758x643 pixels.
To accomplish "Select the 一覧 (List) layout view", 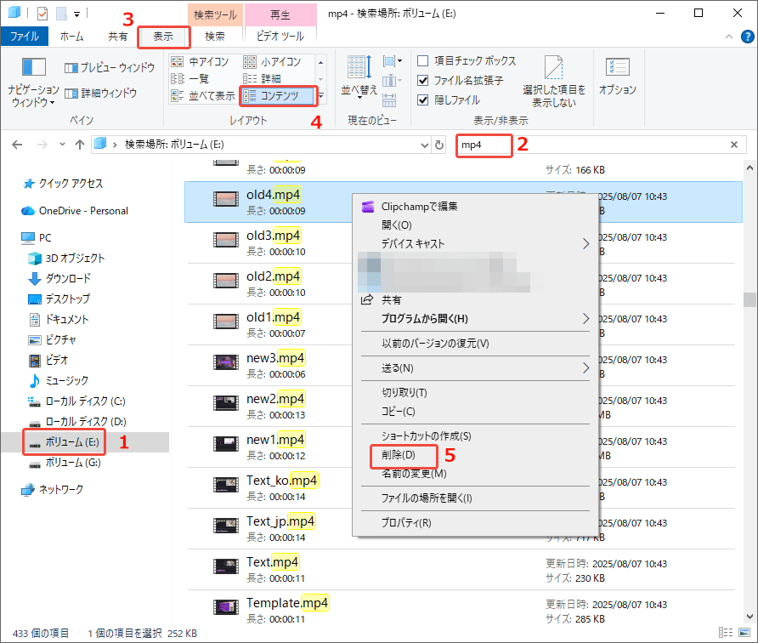I will [197, 78].
